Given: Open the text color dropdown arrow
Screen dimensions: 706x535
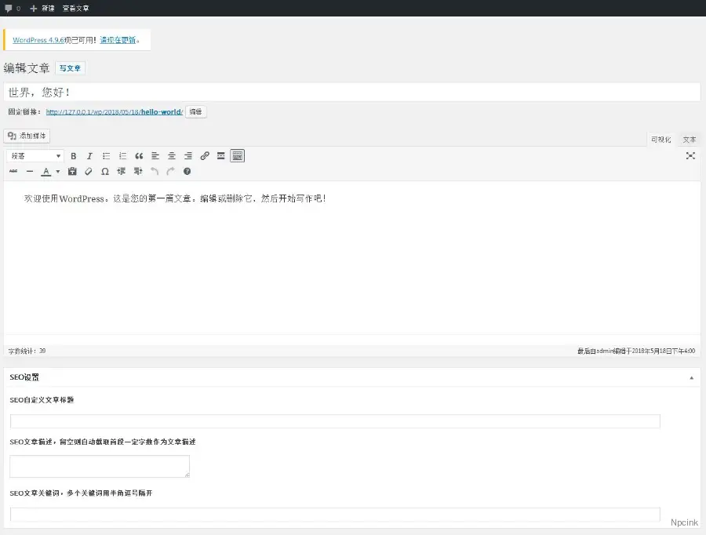Looking at the screenshot, I should 58,172.
